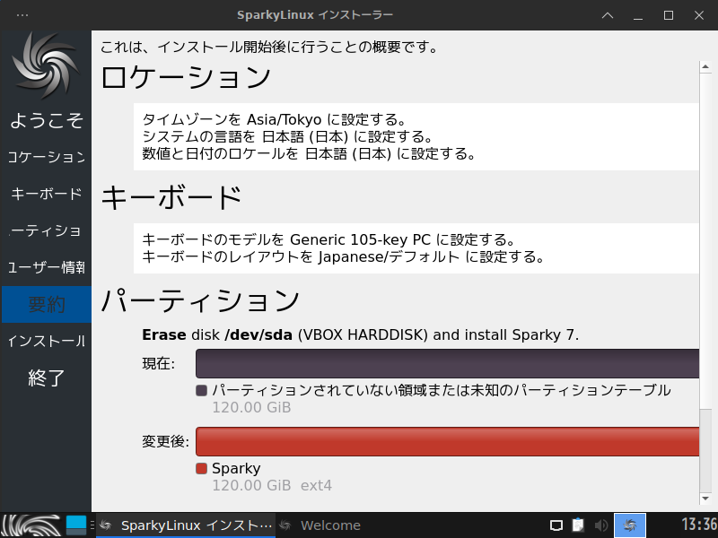718x538 pixels.
Task: Click the scrollbar up arrow
Action: point(705,66)
